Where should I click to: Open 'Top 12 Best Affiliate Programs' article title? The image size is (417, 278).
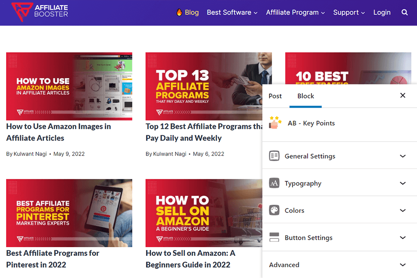coord(204,132)
